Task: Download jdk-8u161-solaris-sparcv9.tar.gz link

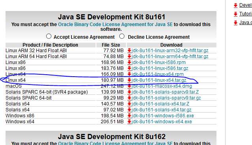Action: point(166,98)
